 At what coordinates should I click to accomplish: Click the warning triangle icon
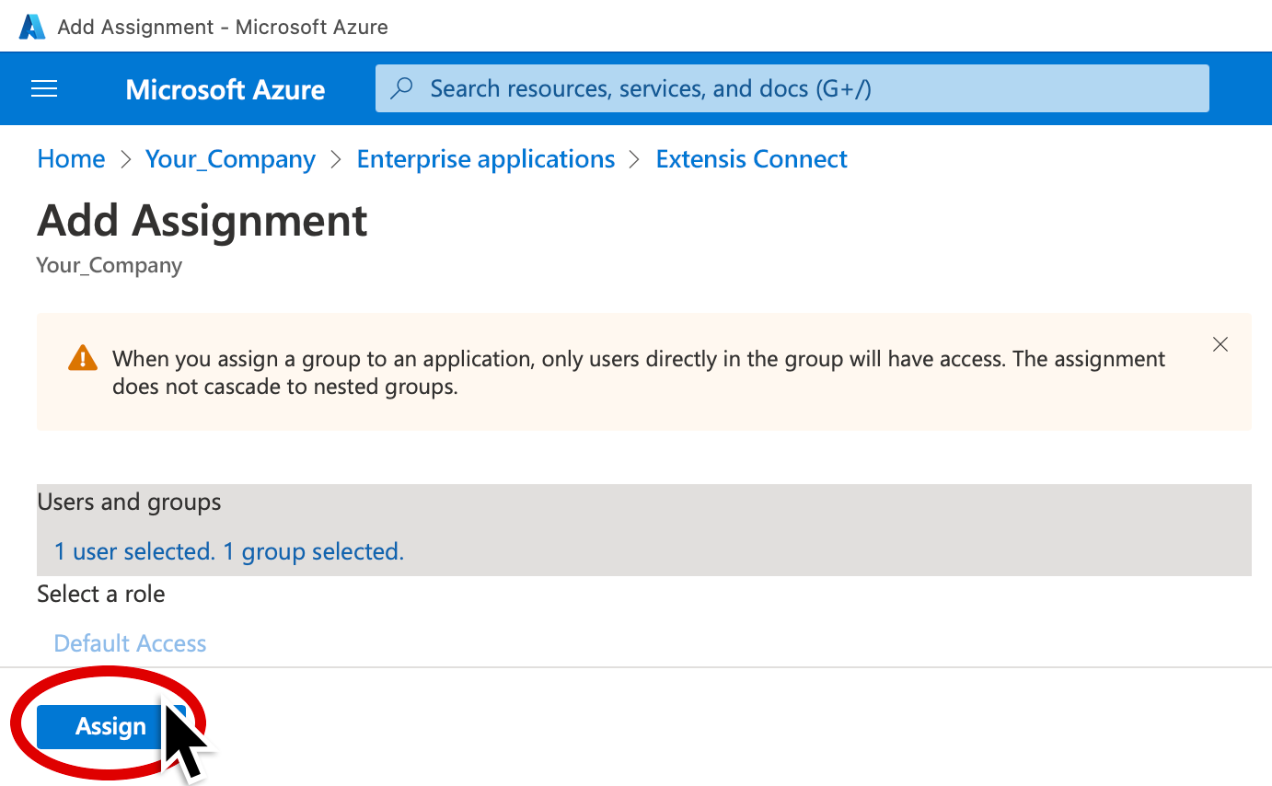click(83, 357)
